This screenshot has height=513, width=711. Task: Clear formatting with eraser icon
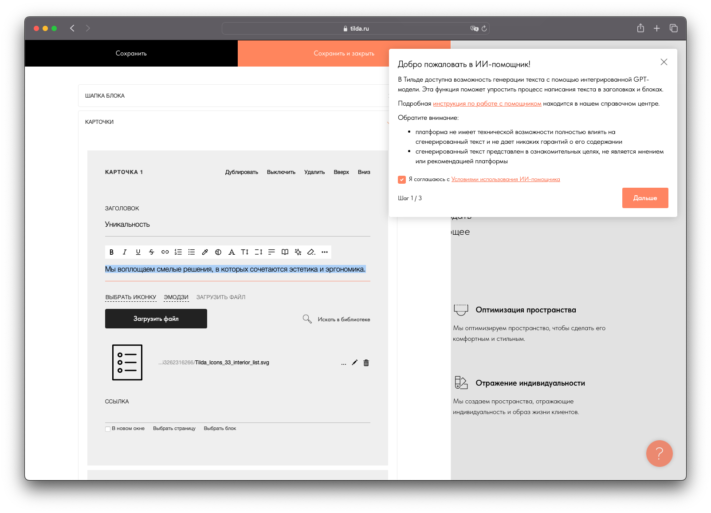(x=311, y=252)
